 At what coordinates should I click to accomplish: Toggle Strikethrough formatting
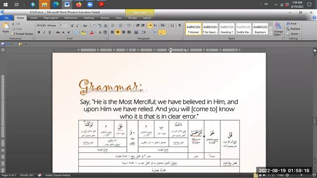58,32
